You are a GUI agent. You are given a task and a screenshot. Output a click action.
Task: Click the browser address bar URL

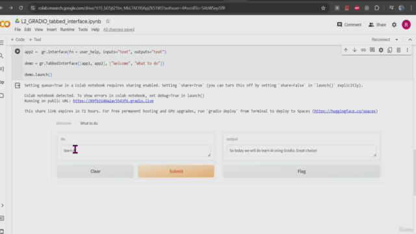click(131, 8)
